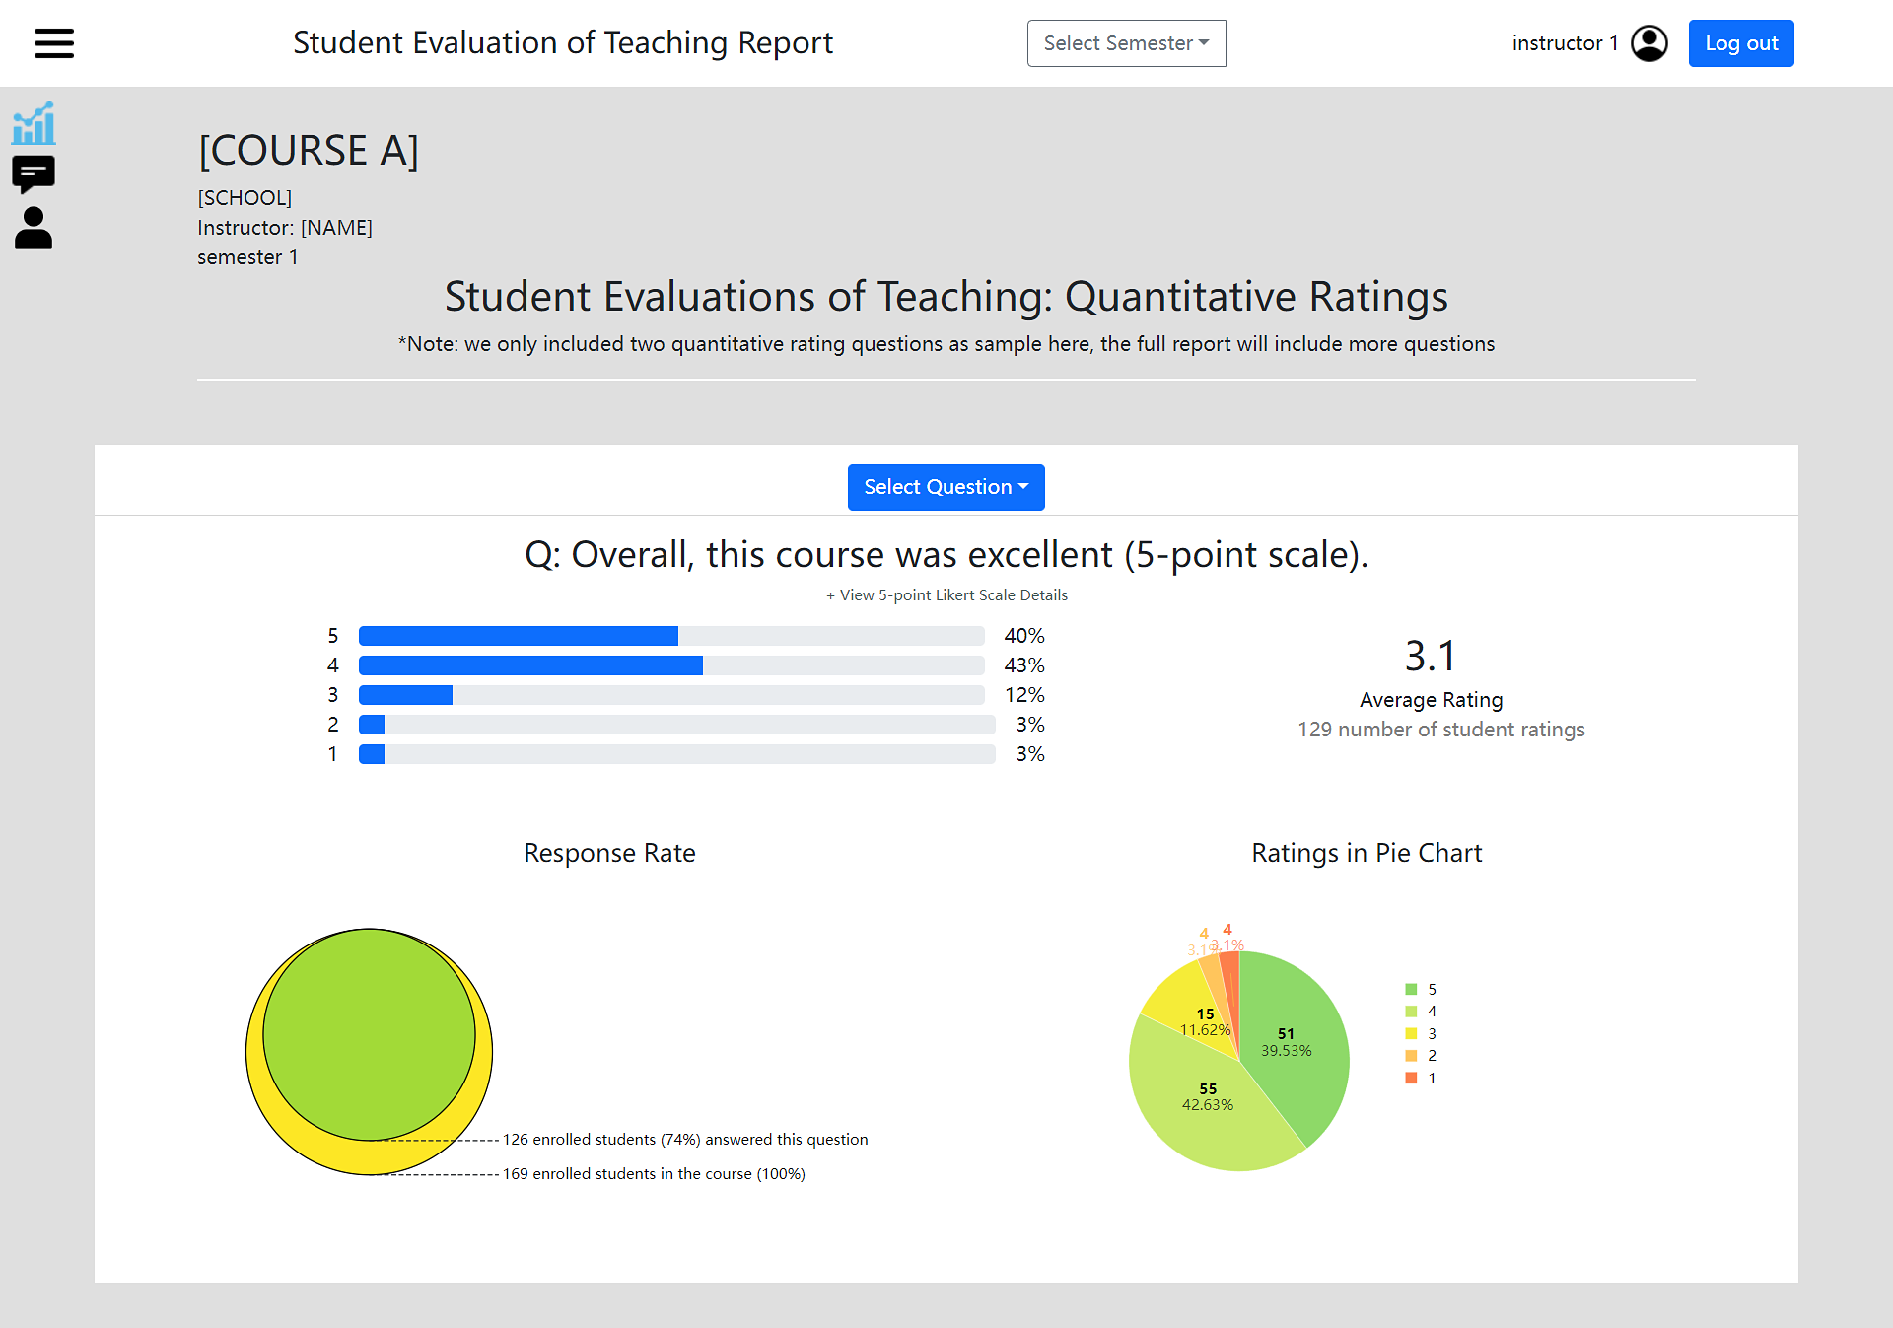Click the instructor 1 username

1565,43
